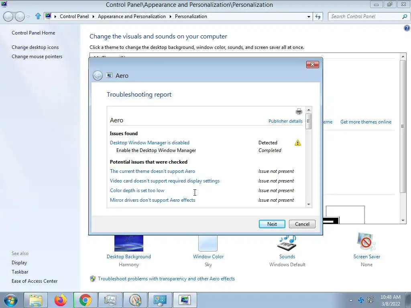This screenshot has width=411, height=308.
Task: Expand the recent pages dropdown arrow
Action: (28, 16)
